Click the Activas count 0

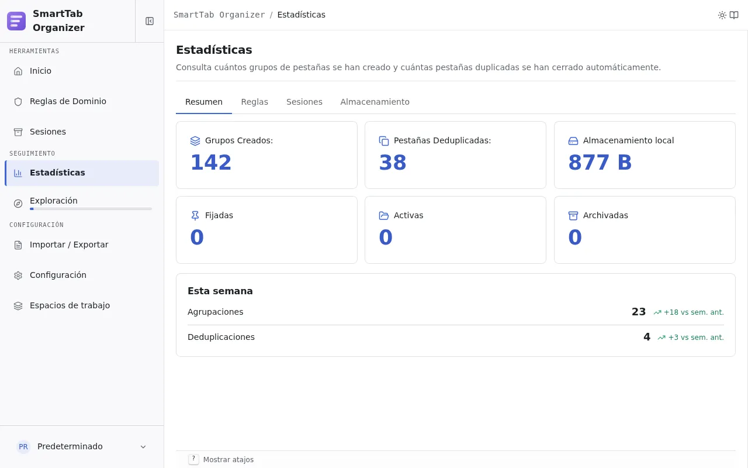pyautogui.click(x=386, y=238)
